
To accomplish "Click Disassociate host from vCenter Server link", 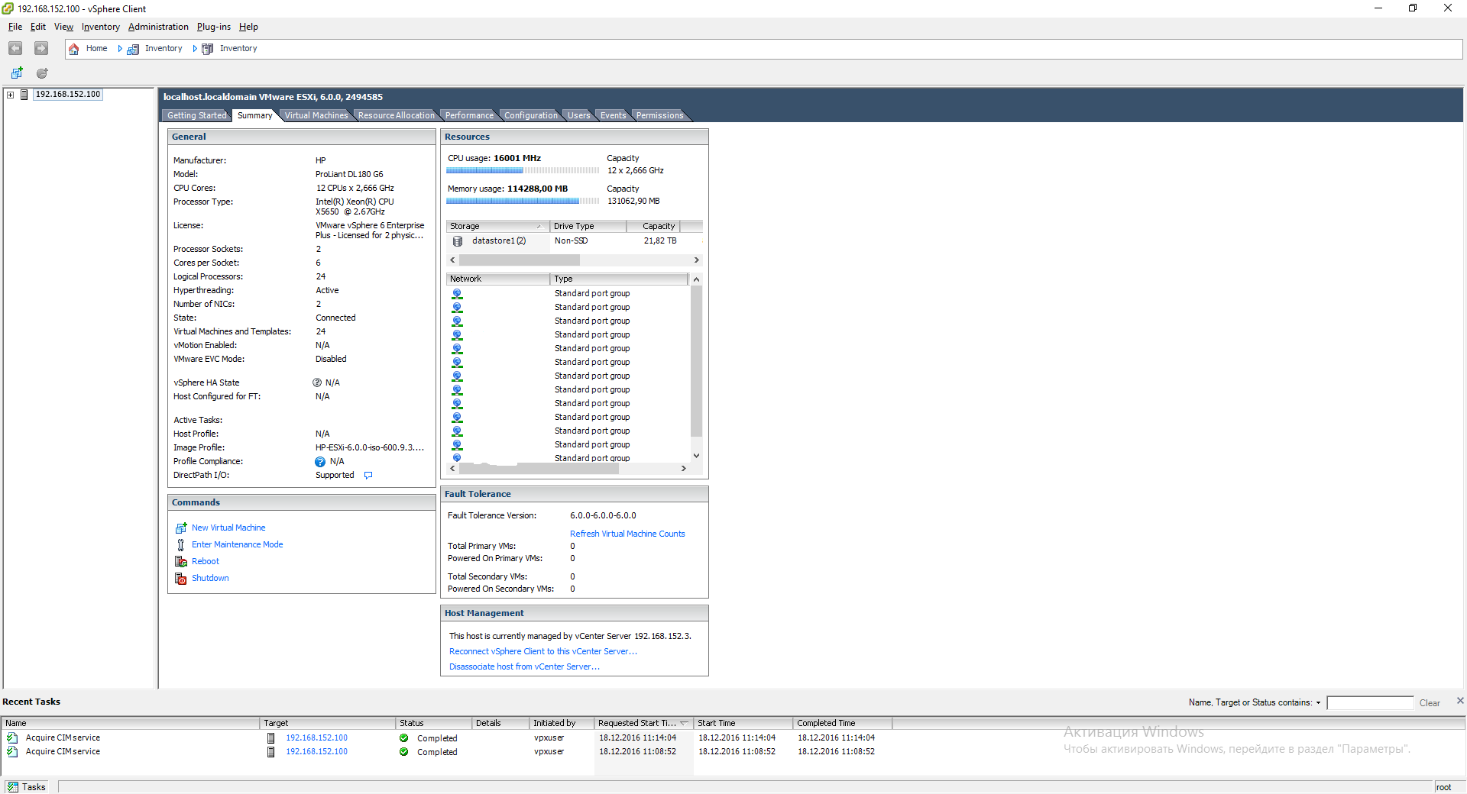I will click(x=524, y=667).
